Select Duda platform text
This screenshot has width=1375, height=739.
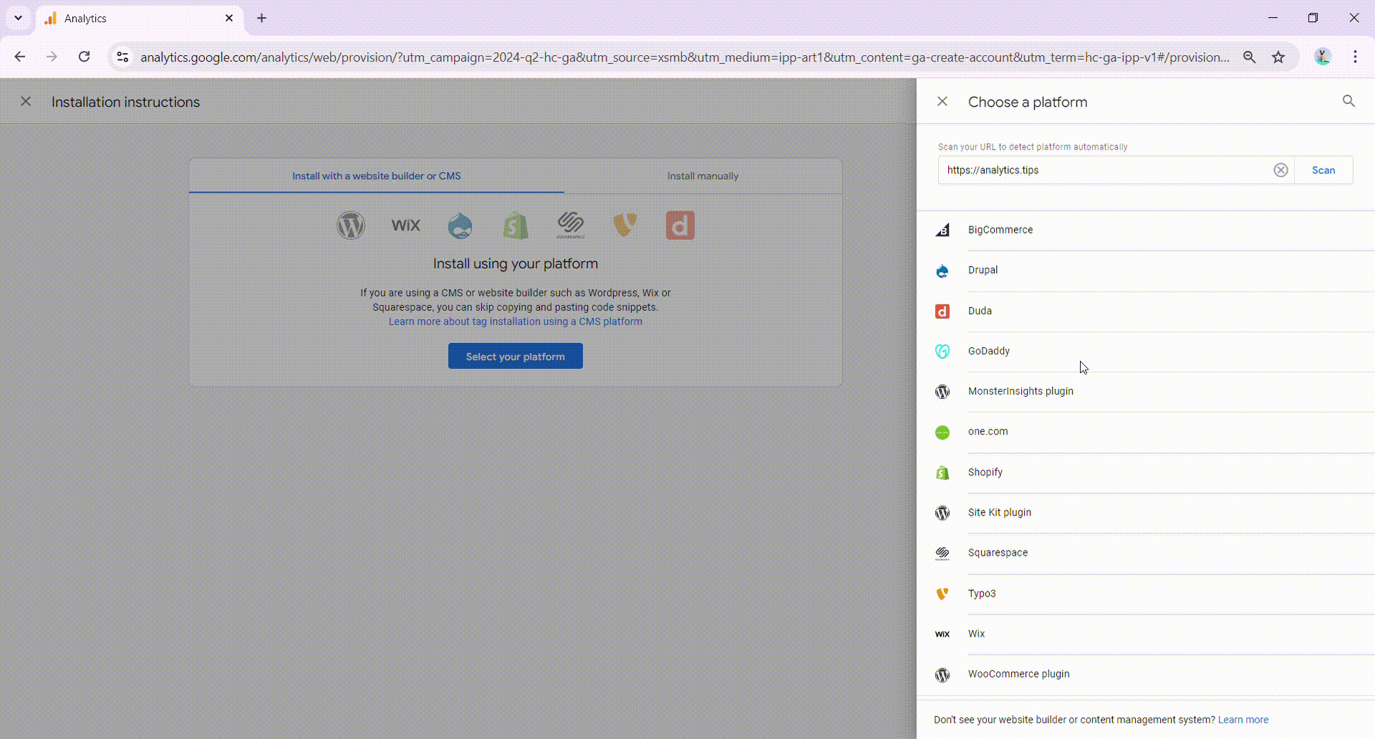[x=980, y=311]
